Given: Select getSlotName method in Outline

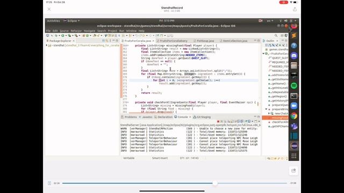Looking at the screenshot, I should 278,79.
